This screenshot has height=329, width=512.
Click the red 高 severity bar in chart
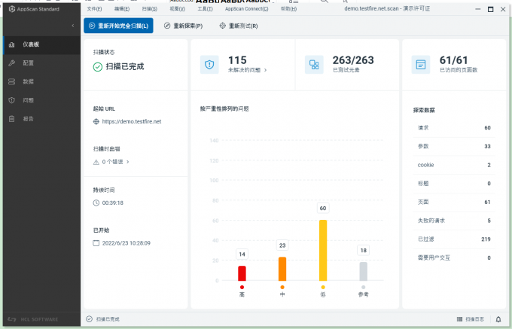click(x=242, y=273)
